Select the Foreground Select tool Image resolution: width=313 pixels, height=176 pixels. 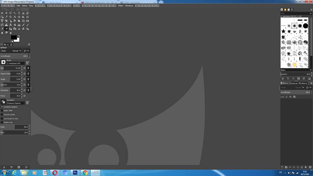coord(27,13)
